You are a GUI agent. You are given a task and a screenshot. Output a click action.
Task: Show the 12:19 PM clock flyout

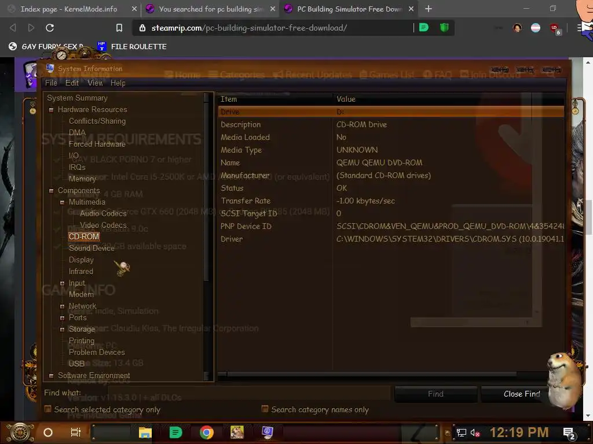click(x=519, y=432)
